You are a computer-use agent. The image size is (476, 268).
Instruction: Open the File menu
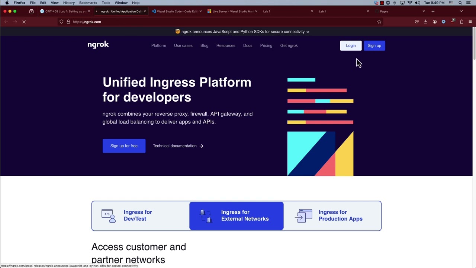[x=33, y=3]
